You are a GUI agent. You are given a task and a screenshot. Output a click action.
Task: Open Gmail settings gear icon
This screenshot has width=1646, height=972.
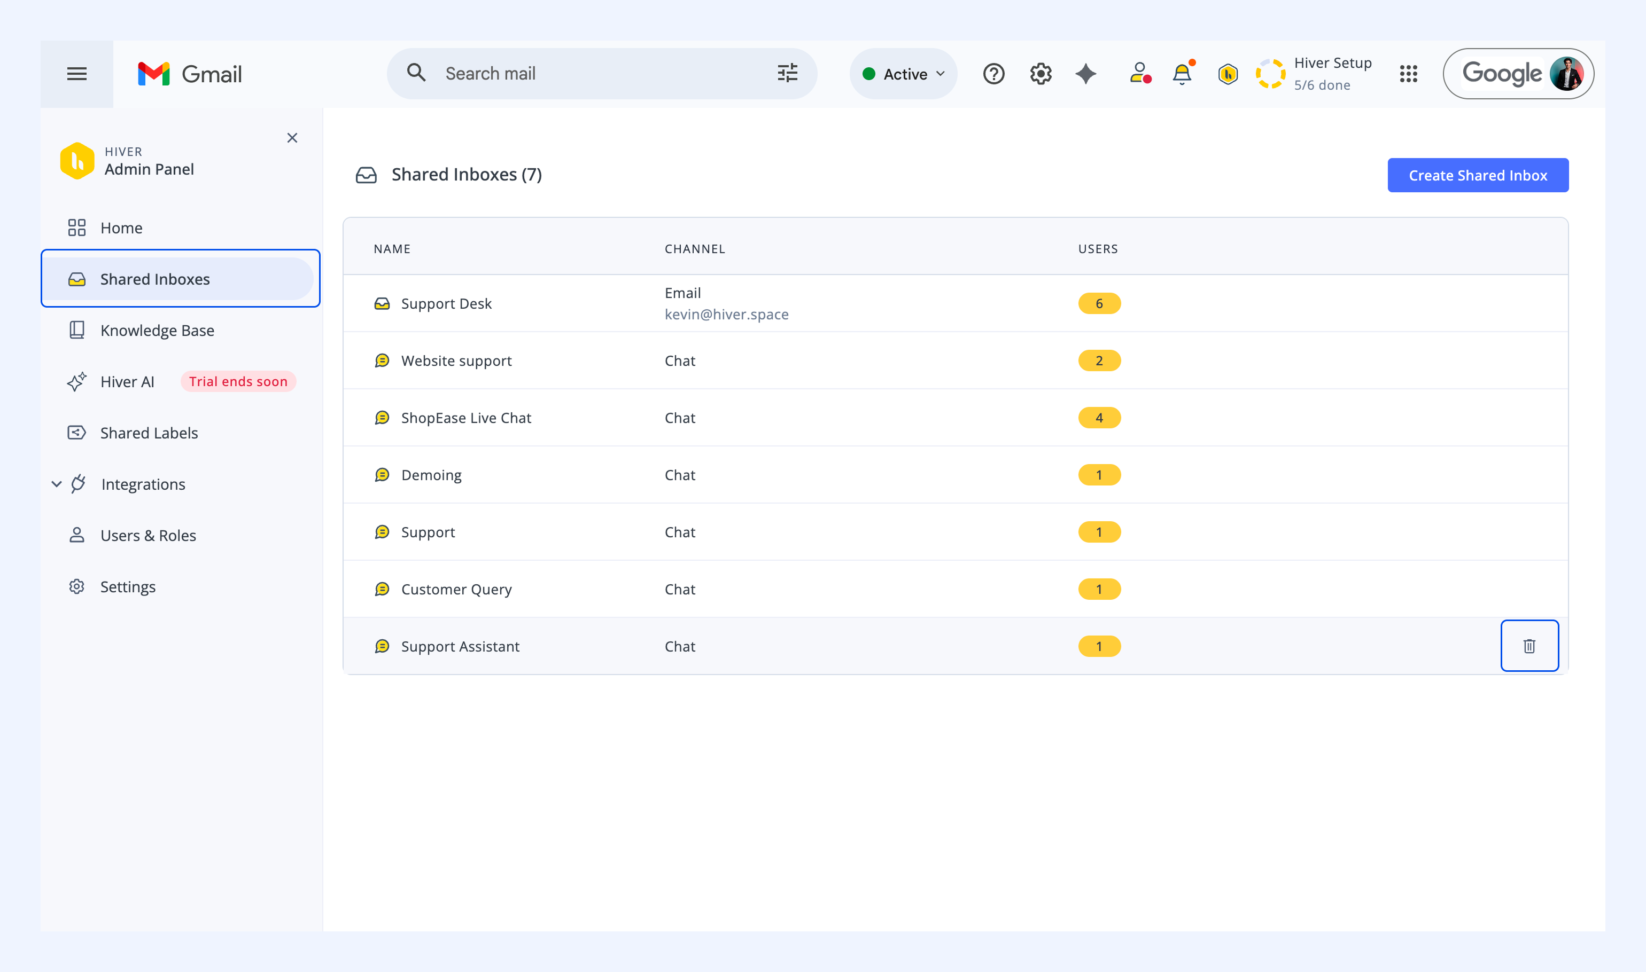[1041, 74]
